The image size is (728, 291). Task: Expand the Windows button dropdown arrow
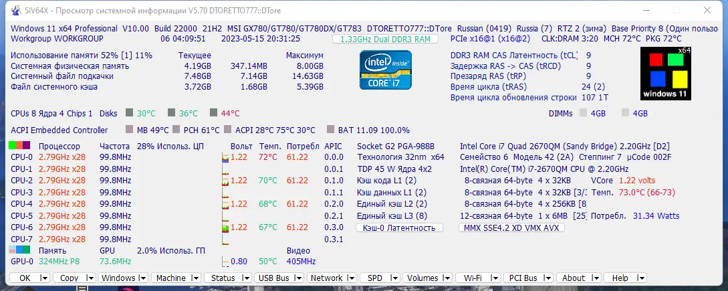[144, 278]
